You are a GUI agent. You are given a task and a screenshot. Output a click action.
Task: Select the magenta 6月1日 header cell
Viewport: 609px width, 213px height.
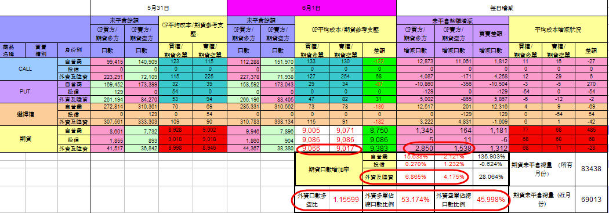click(311, 8)
